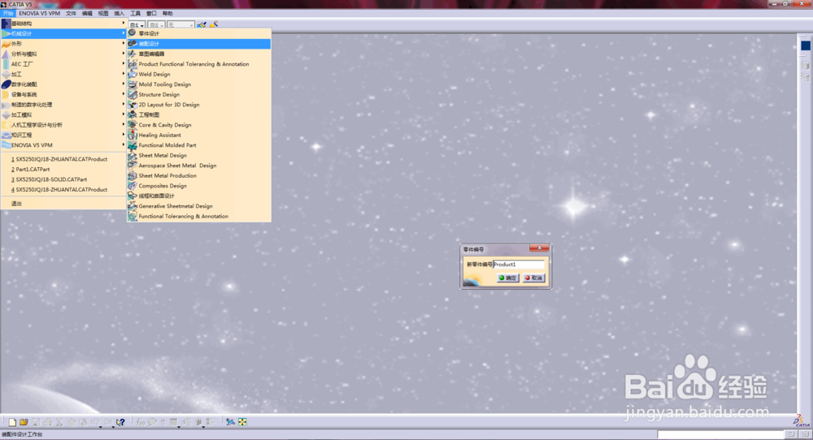Click the Copy icon in bottom toolbar
The image size is (813, 440).
[71, 422]
